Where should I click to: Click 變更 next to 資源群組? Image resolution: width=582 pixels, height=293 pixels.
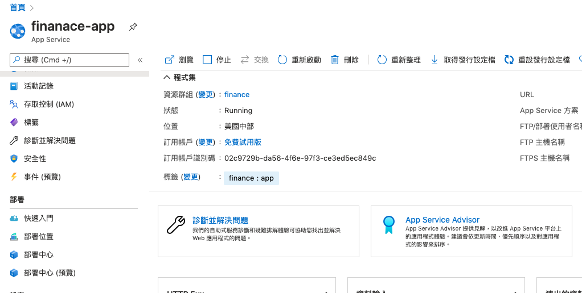click(206, 95)
